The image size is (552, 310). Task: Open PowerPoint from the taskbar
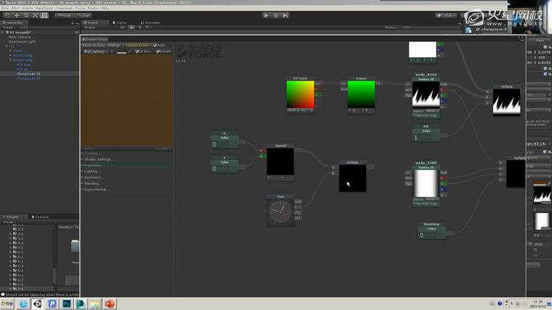(110, 304)
